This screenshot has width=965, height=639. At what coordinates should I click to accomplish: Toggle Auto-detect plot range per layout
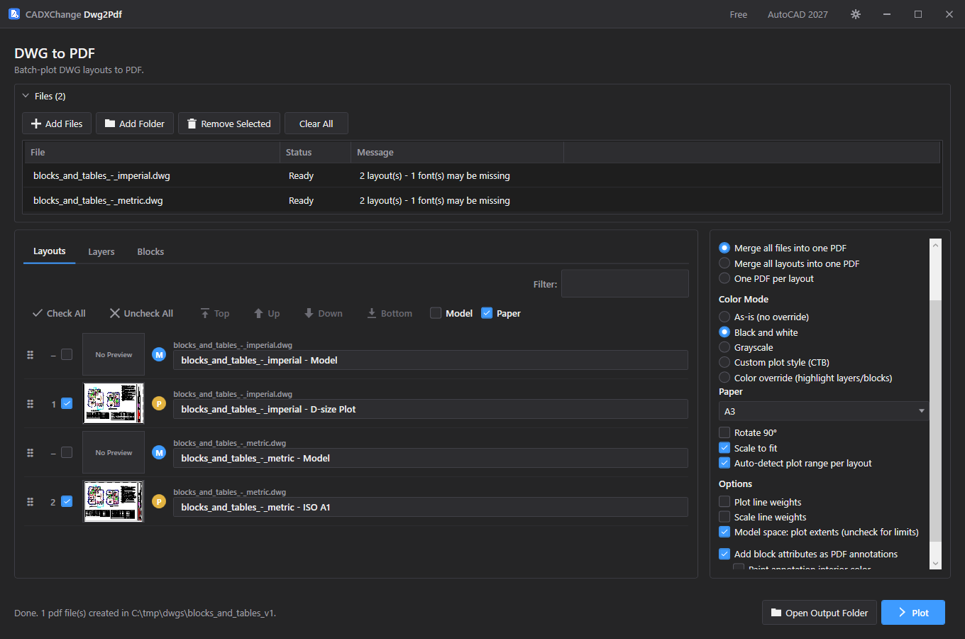click(724, 463)
